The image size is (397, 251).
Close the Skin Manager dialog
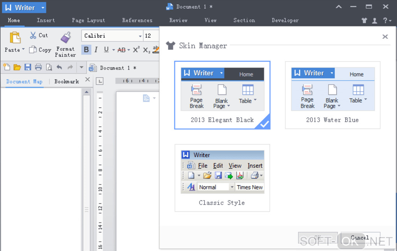point(385,37)
